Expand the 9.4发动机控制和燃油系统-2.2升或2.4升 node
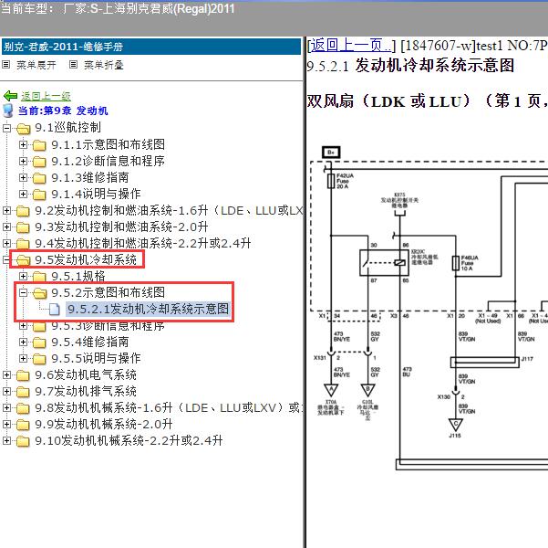The image size is (548, 548). pyautogui.click(x=6, y=243)
